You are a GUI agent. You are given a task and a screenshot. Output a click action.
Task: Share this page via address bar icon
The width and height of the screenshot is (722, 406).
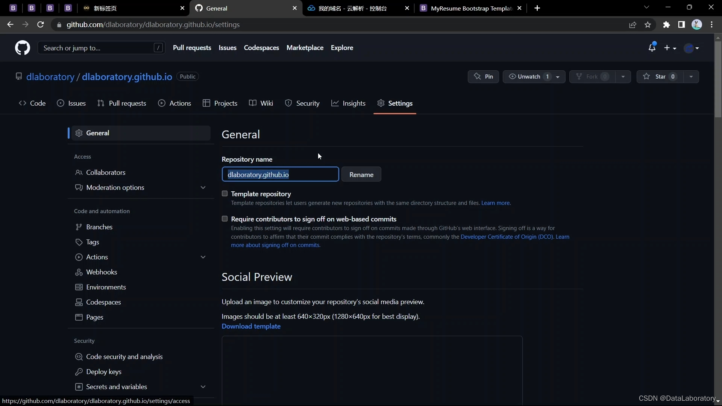(x=633, y=25)
